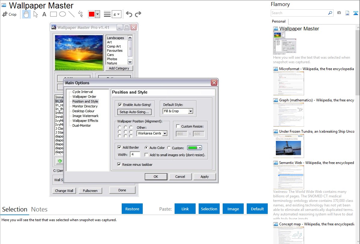Click into the Flamory search field
The image size is (360, 244).
pos(299,13)
